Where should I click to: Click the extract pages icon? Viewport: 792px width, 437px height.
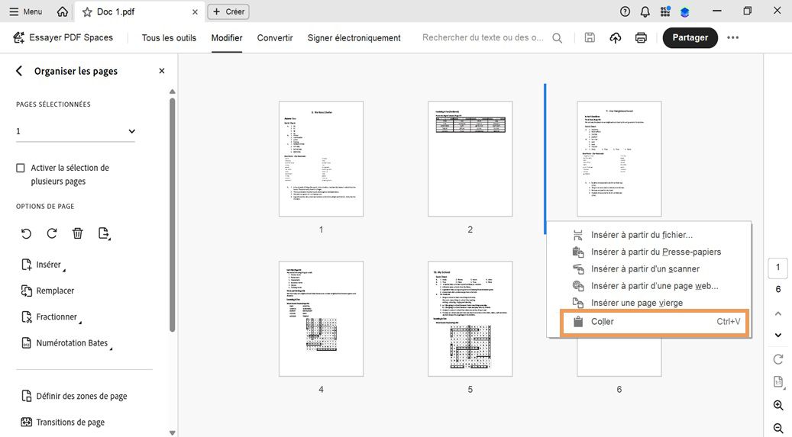pos(104,233)
